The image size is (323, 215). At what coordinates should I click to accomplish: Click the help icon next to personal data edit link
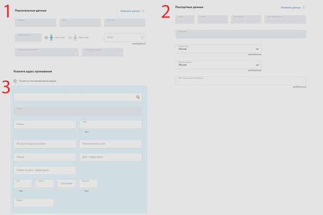[x=143, y=11]
